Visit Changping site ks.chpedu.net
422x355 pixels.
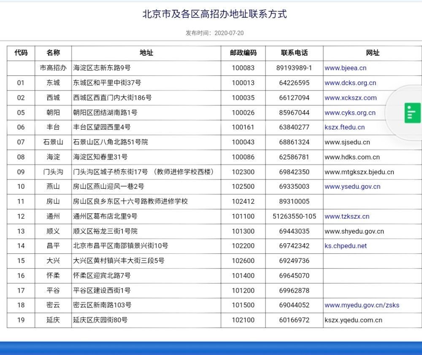coord(344,246)
